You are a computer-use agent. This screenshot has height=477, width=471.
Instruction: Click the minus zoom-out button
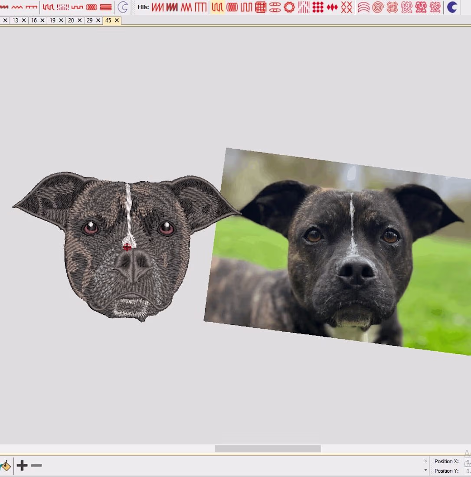(37, 466)
